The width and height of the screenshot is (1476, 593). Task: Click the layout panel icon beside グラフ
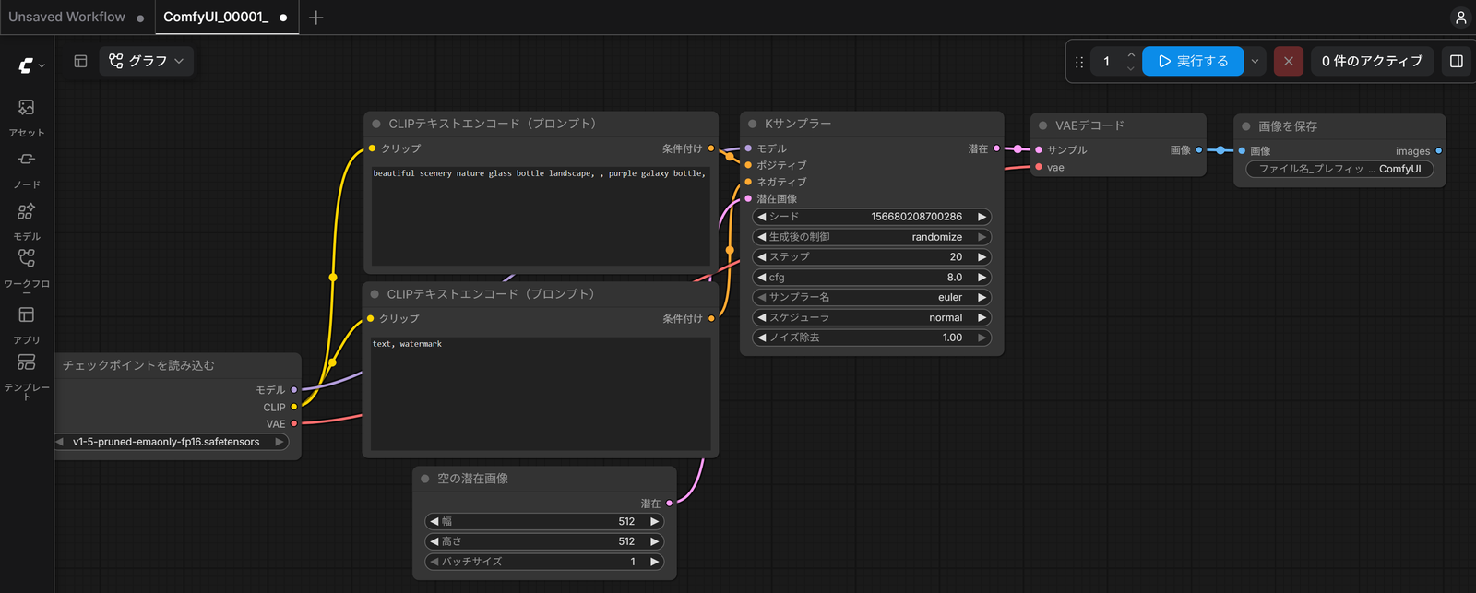(80, 61)
